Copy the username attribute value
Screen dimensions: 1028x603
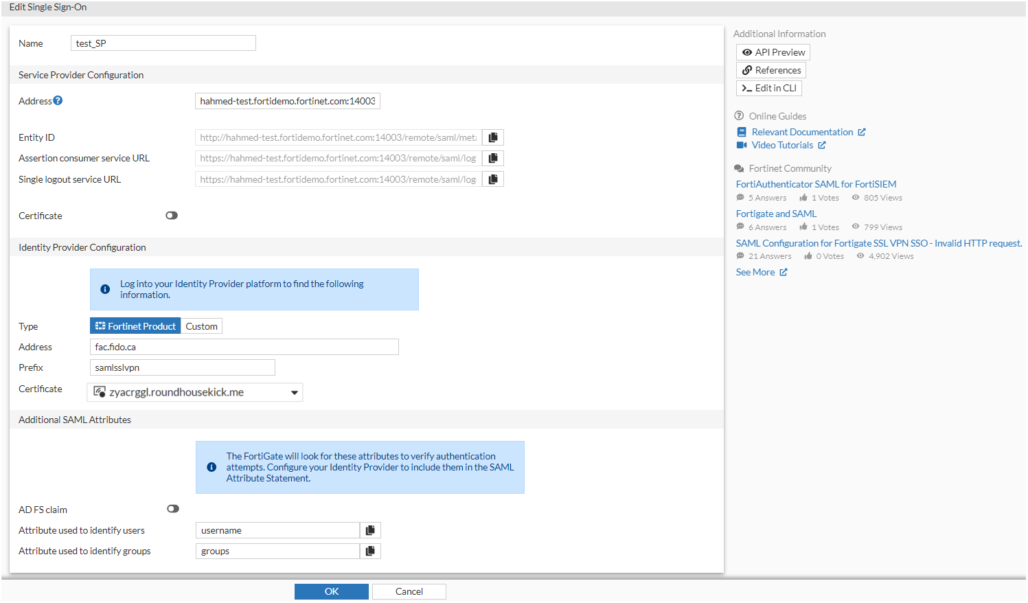(x=370, y=530)
